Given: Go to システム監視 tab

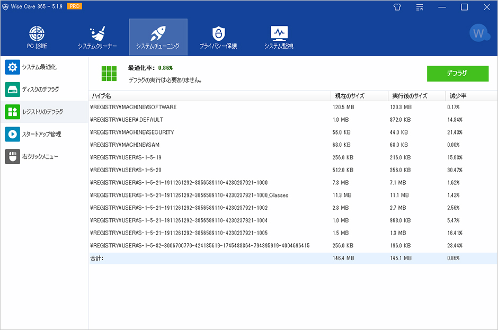Looking at the screenshot, I should pyautogui.click(x=279, y=37).
